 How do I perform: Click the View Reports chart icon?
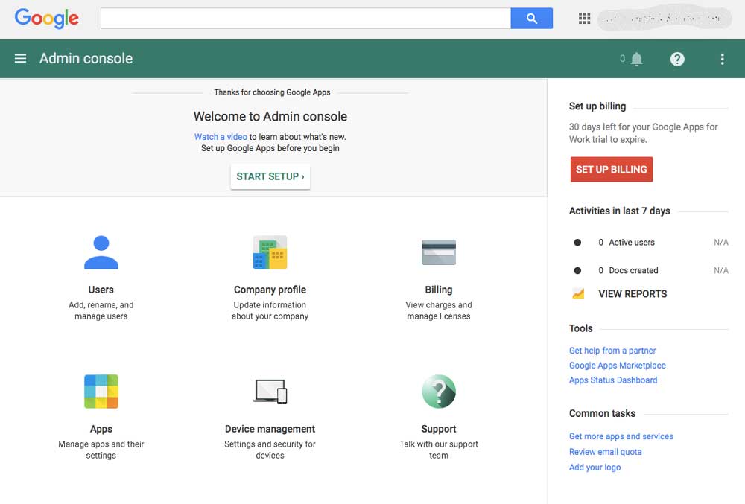pyautogui.click(x=578, y=294)
